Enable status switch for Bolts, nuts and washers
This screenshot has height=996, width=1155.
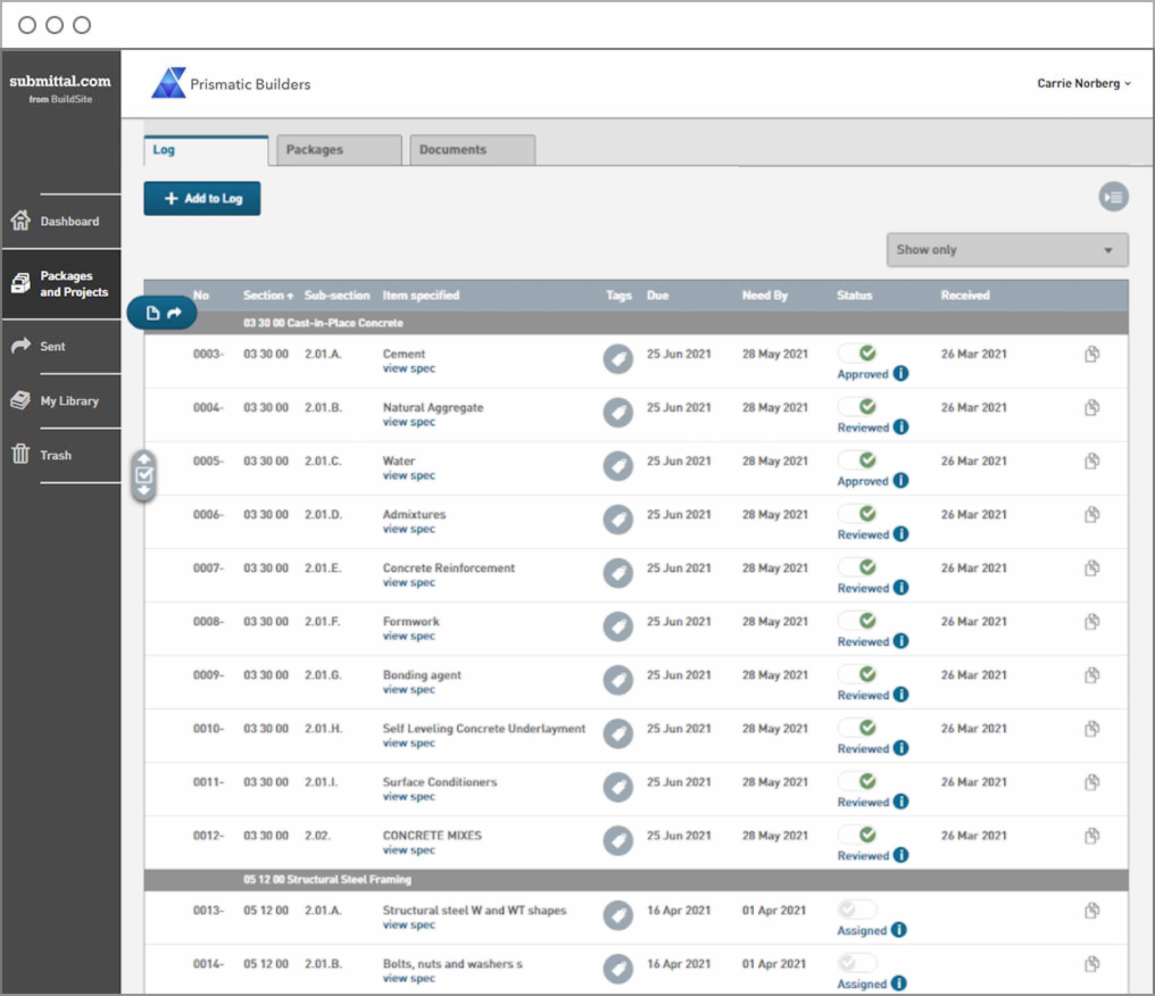click(857, 963)
